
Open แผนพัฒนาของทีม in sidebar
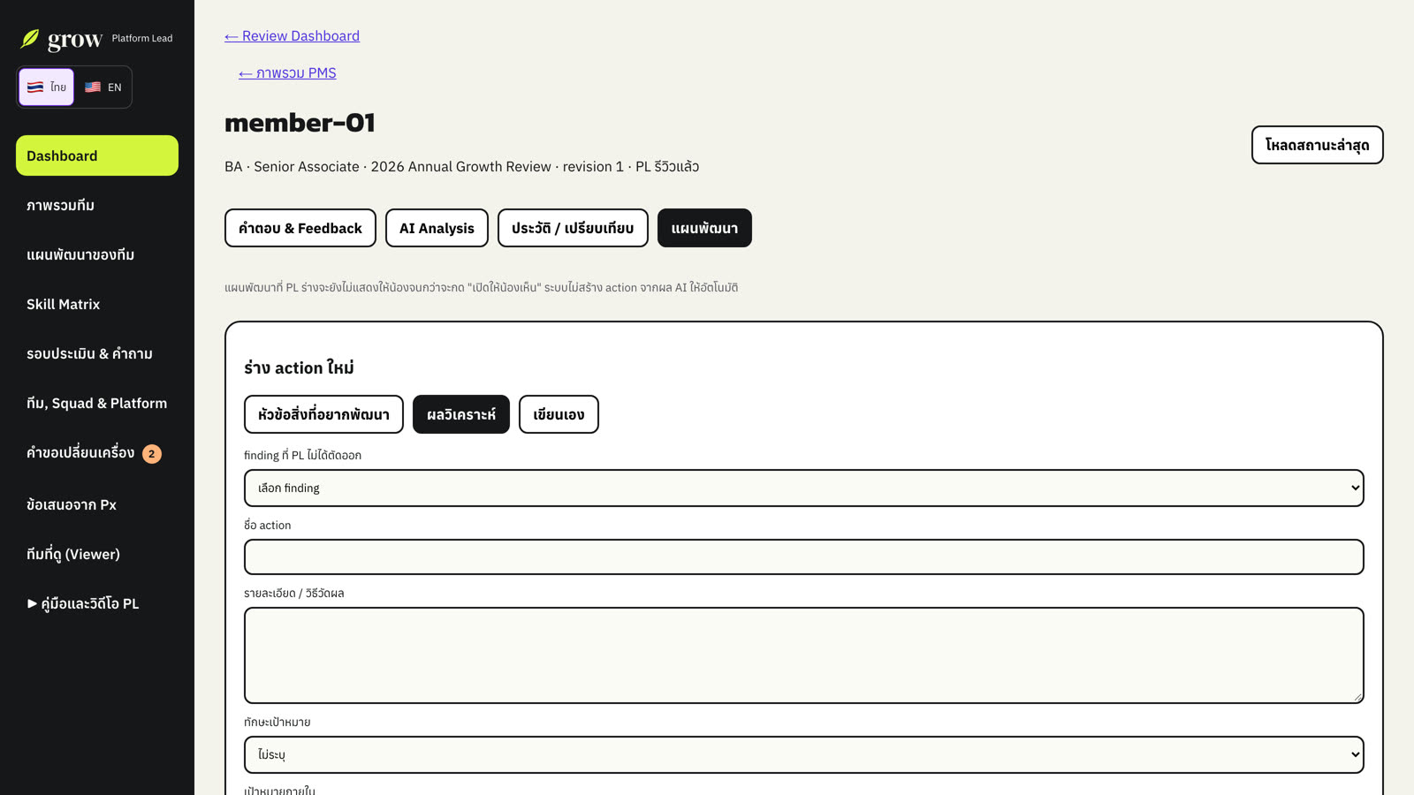(x=97, y=254)
